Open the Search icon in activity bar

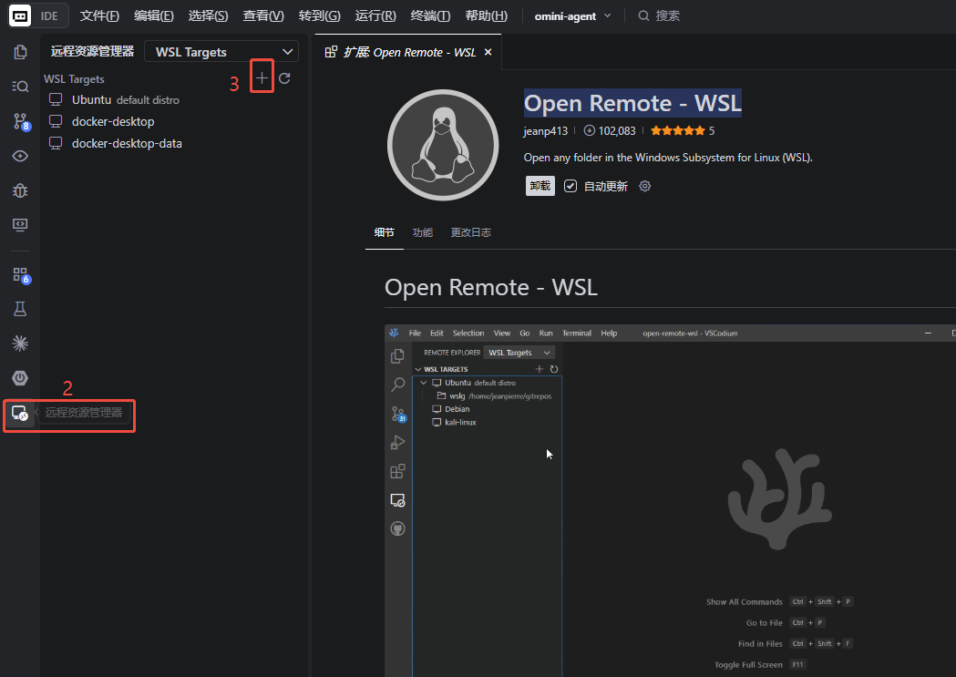[20, 87]
